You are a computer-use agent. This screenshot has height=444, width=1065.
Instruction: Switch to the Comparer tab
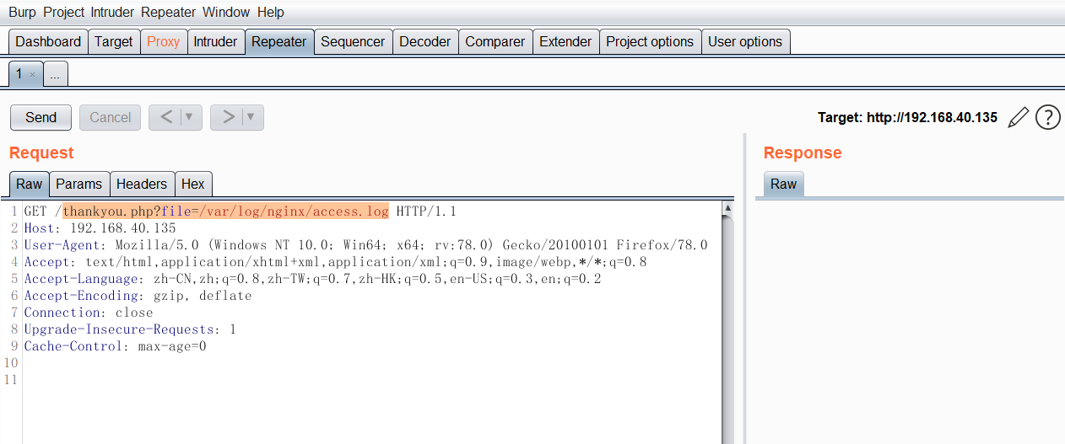pyautogui.click(x=495, y=41)
